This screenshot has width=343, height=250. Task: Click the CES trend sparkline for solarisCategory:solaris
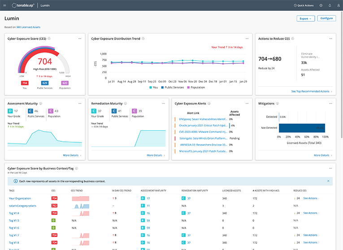click(81, 206)
